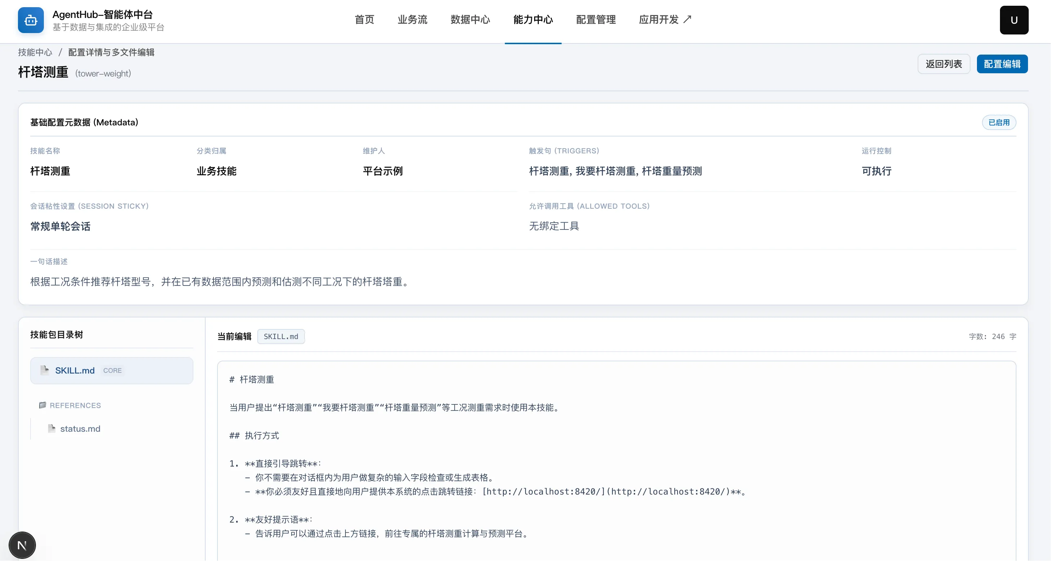
Task: Click the 基础配置元数据 (Metadata) heading
Action: click(84, 122)
